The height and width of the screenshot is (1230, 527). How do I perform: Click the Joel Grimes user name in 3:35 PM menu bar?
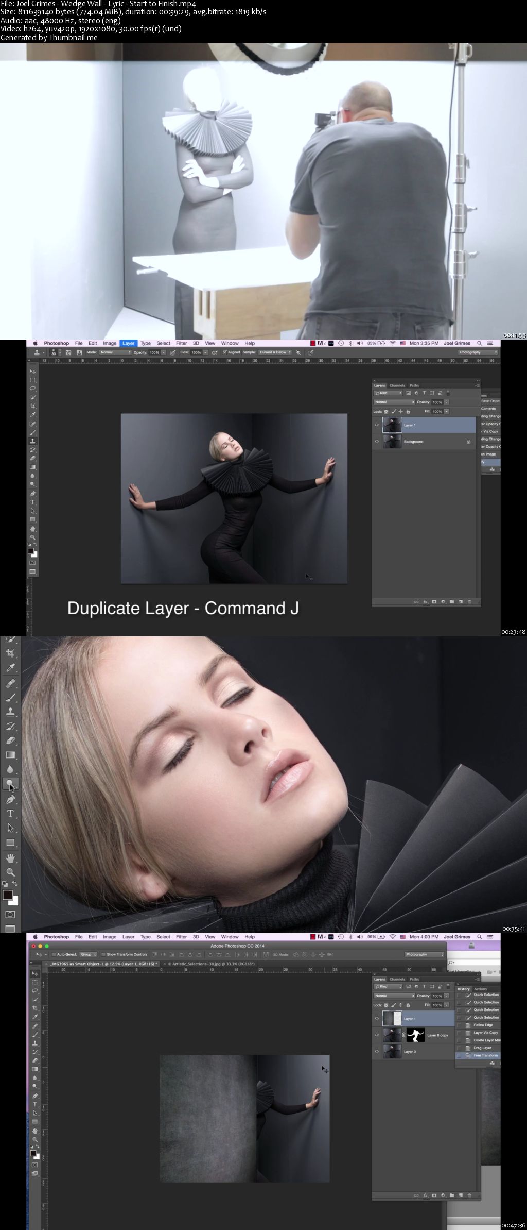click(457, 343)
